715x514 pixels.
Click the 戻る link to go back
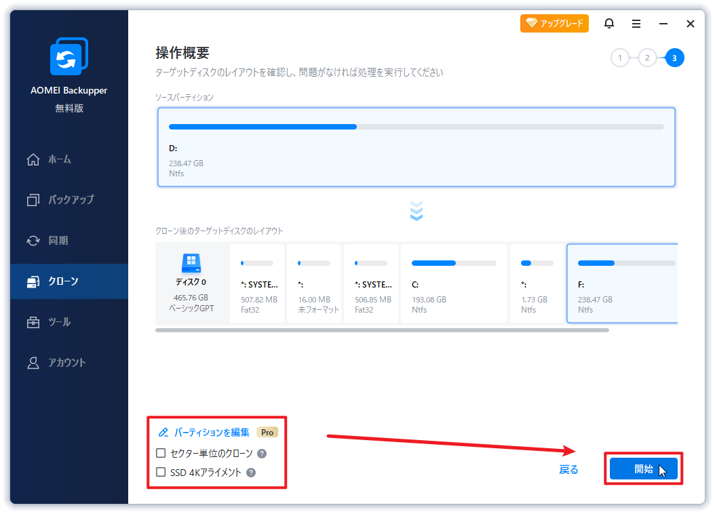[x=568, y=469]
